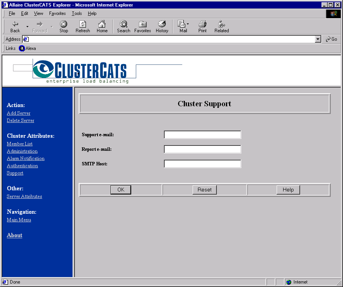Screen dimensions: 343x287
Task: Open the Tools menu
Action: (x=77, y=13)
